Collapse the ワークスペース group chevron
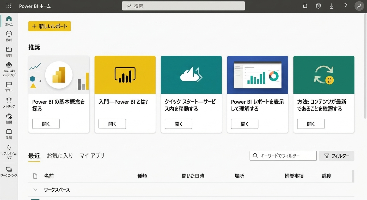 point(35,190)
